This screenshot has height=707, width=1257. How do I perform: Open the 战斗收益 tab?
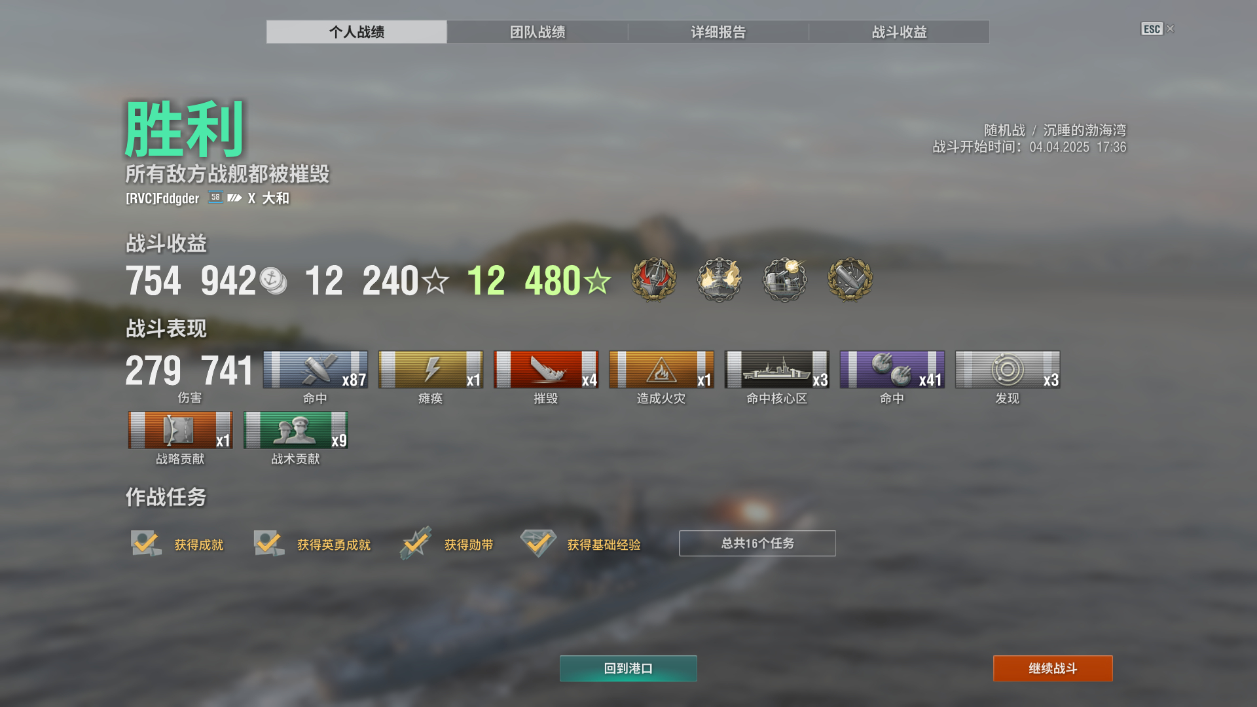pos(899,32)
